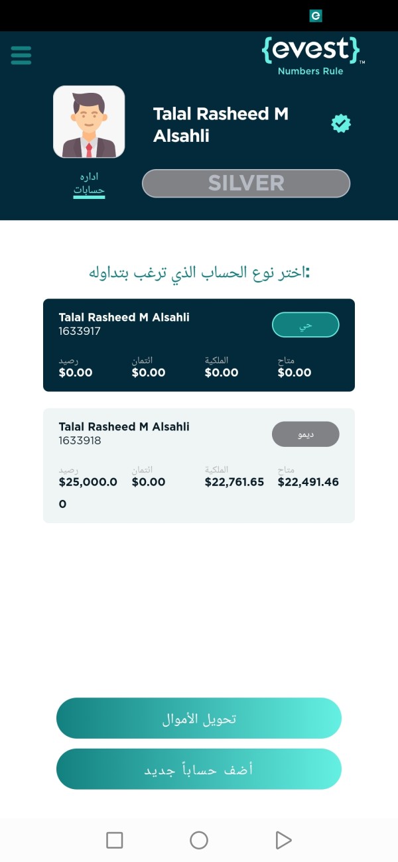398x862 pixels.
Task: Open the SILVER tier badge
Action: [246, 183]
